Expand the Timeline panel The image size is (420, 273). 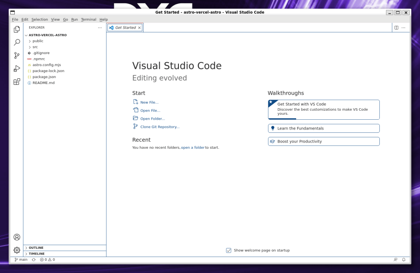pos(36,254)
